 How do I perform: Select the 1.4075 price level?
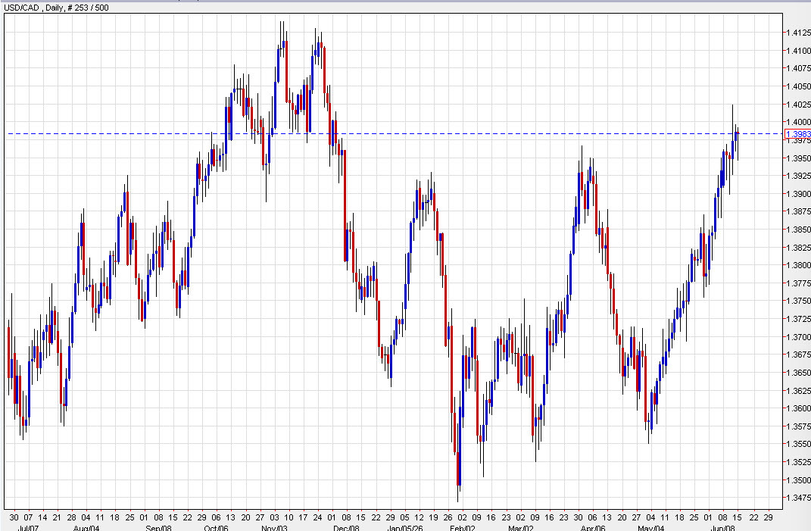[x=798, y=68]
